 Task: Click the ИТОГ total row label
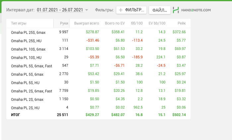tap(15, 115)
